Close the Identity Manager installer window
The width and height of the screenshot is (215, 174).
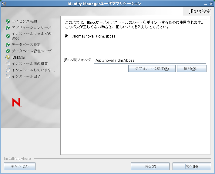click(211, 4)
